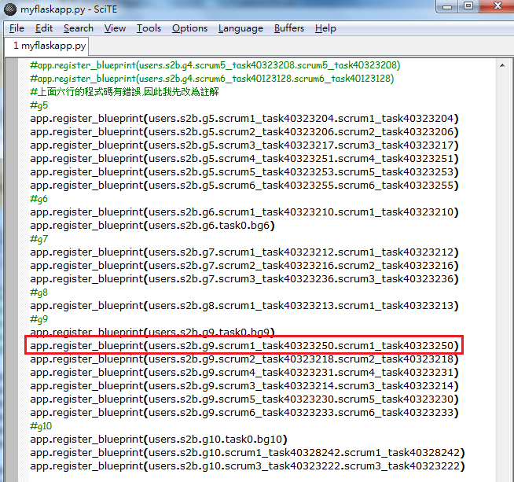The image size is (514, 482).
Task: Click line containing g9.scrum4_task40323231
Action: 244,373
